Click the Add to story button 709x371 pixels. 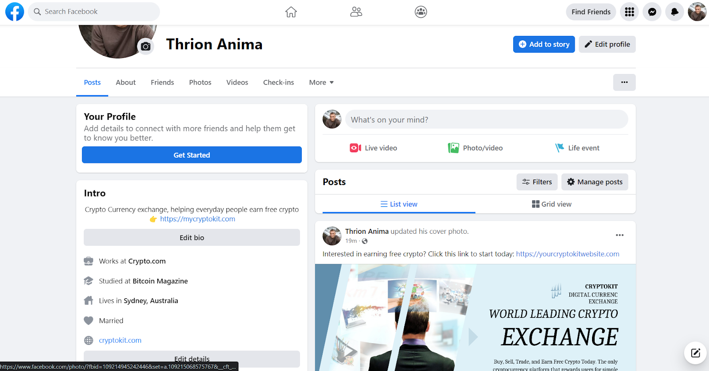[x=544, y=44]
